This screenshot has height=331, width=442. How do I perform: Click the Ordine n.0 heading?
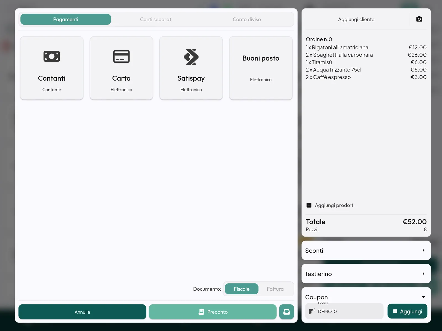point(319,39)
